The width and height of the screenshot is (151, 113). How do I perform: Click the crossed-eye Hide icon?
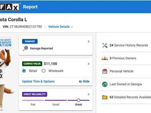click(x=80, y=82)
